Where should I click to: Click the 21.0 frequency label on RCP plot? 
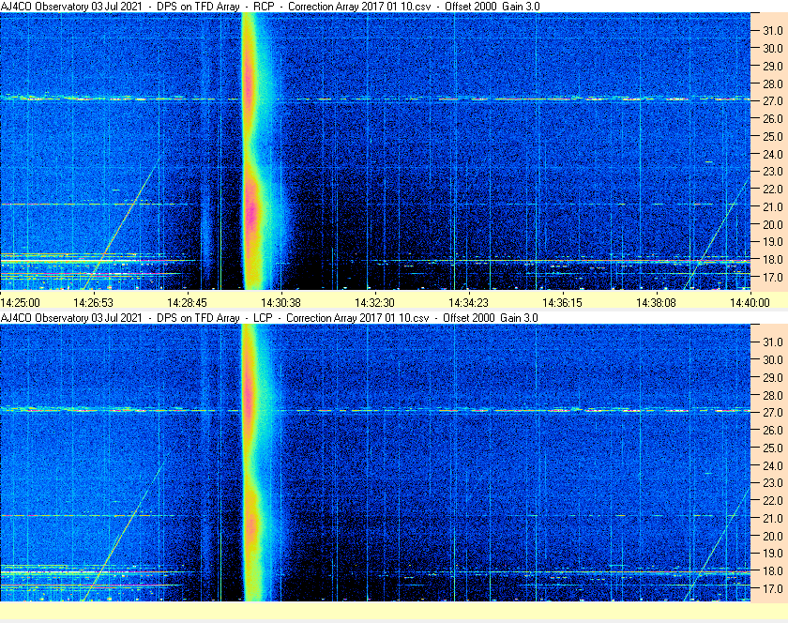[x=773, y=207]
